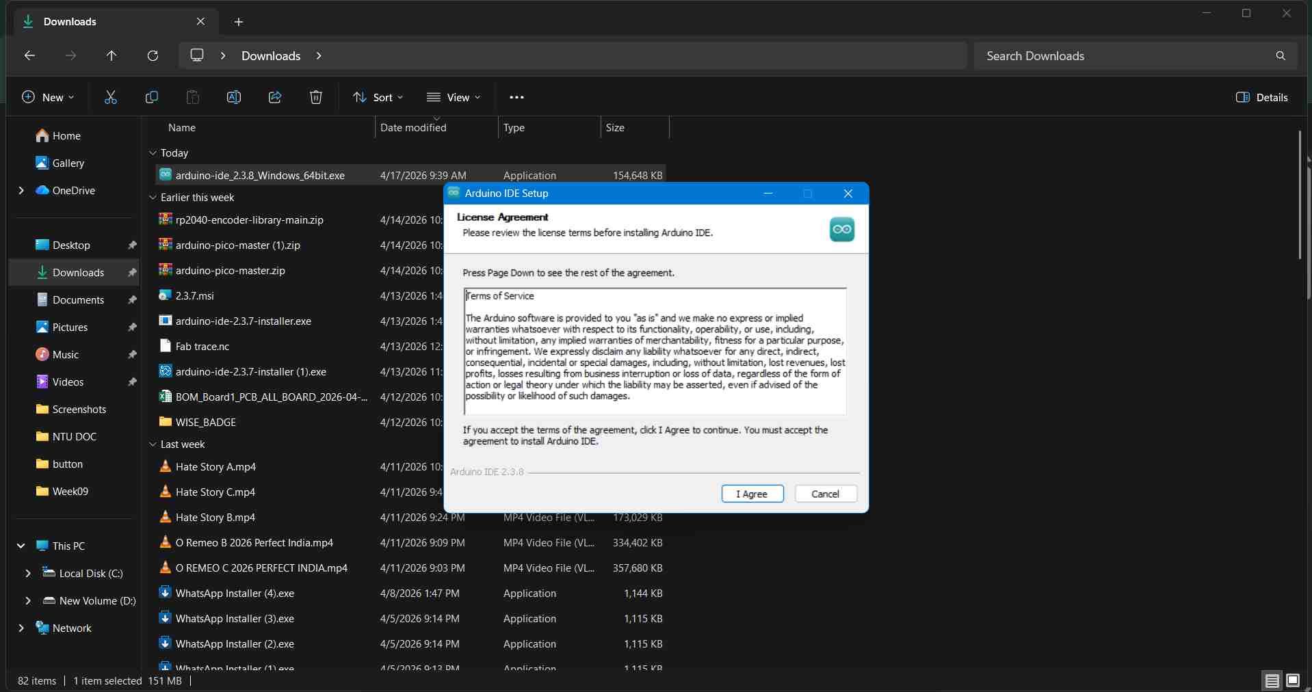Click the Delete trash icon

coord(316,97)
